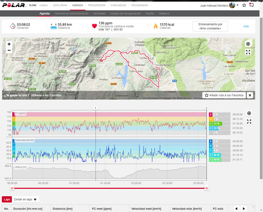This screenshot has height=212, width=263.
Task: Open the Dividir en laps dropdown
Action: [26, 199]
